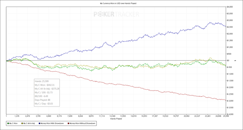Click the 12,348 hands x-axis label
The width and height of the screenshot is (243, 130).
(112, 116)
